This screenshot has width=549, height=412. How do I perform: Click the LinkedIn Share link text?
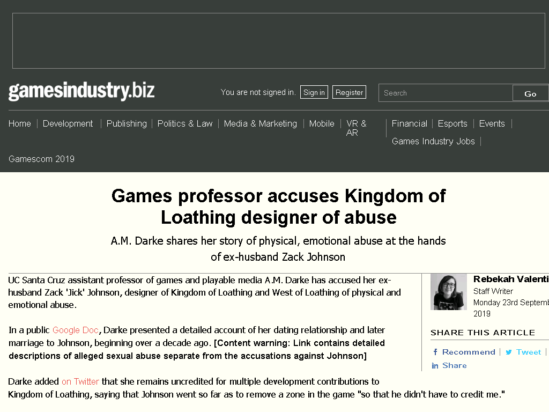pyautogui.click(x=455, y=366)
